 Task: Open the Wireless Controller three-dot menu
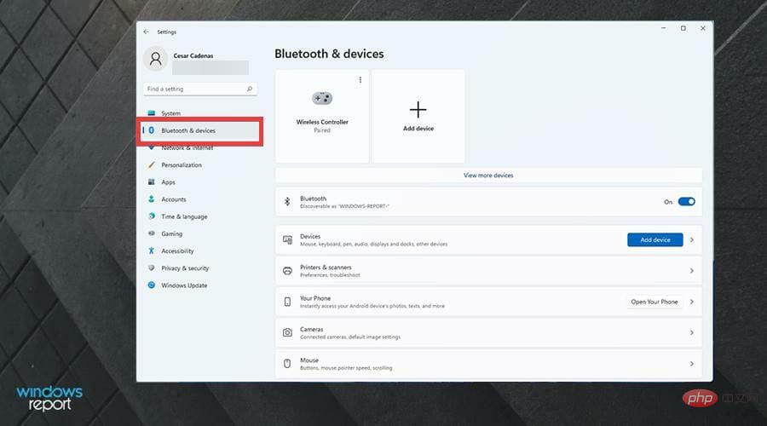pyautogui.click(x=360, y=79)
